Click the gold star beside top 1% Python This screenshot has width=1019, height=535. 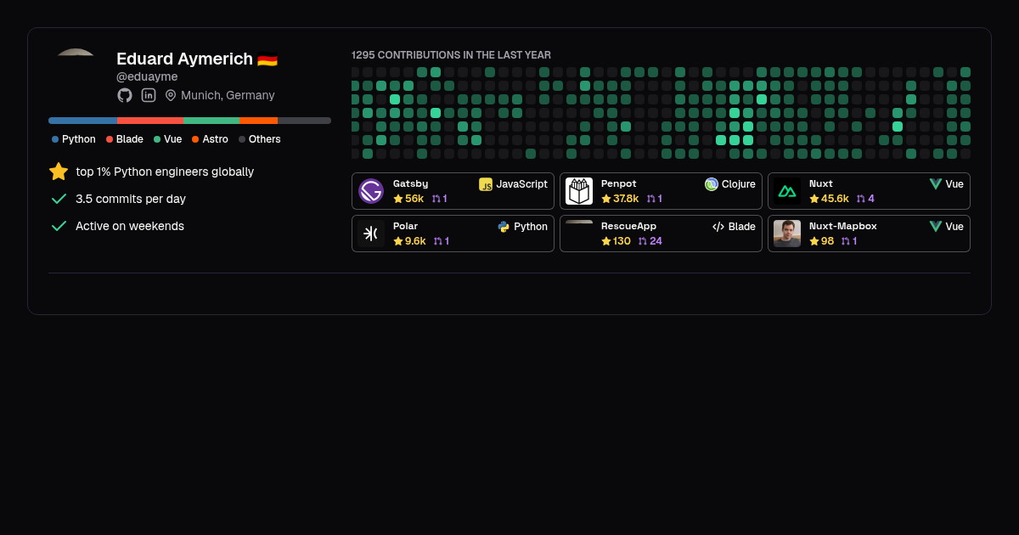pyautogui.click(x=59, y=172)
